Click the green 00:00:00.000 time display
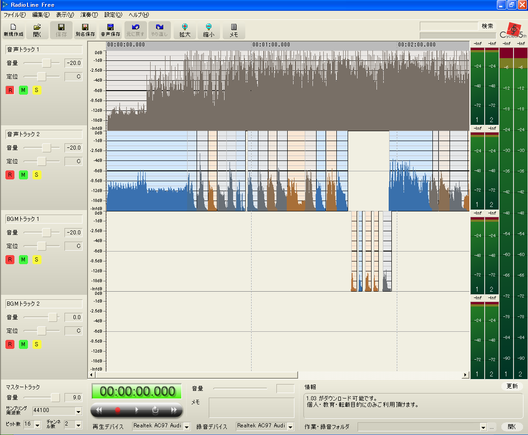Screen dimensions: 528x435 (137, 391)
